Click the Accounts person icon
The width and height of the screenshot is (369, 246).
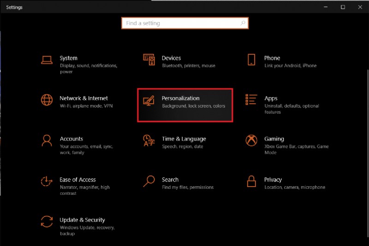(47, 141)
